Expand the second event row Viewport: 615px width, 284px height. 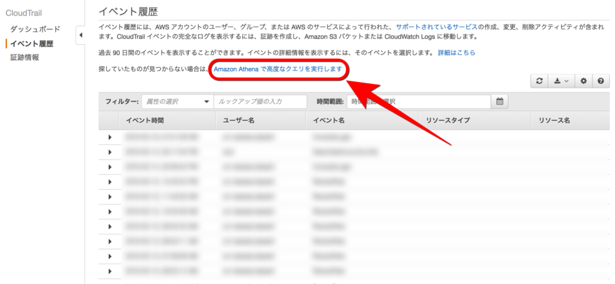pos(110,152)
